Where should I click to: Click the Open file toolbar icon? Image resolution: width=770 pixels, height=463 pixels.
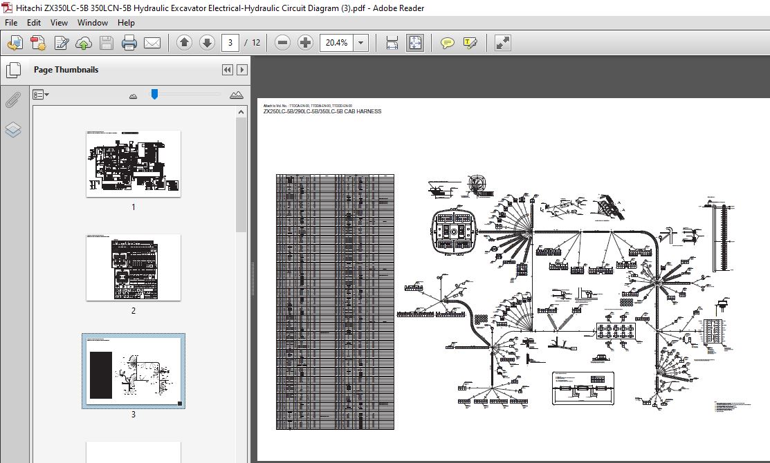(15, 43)
